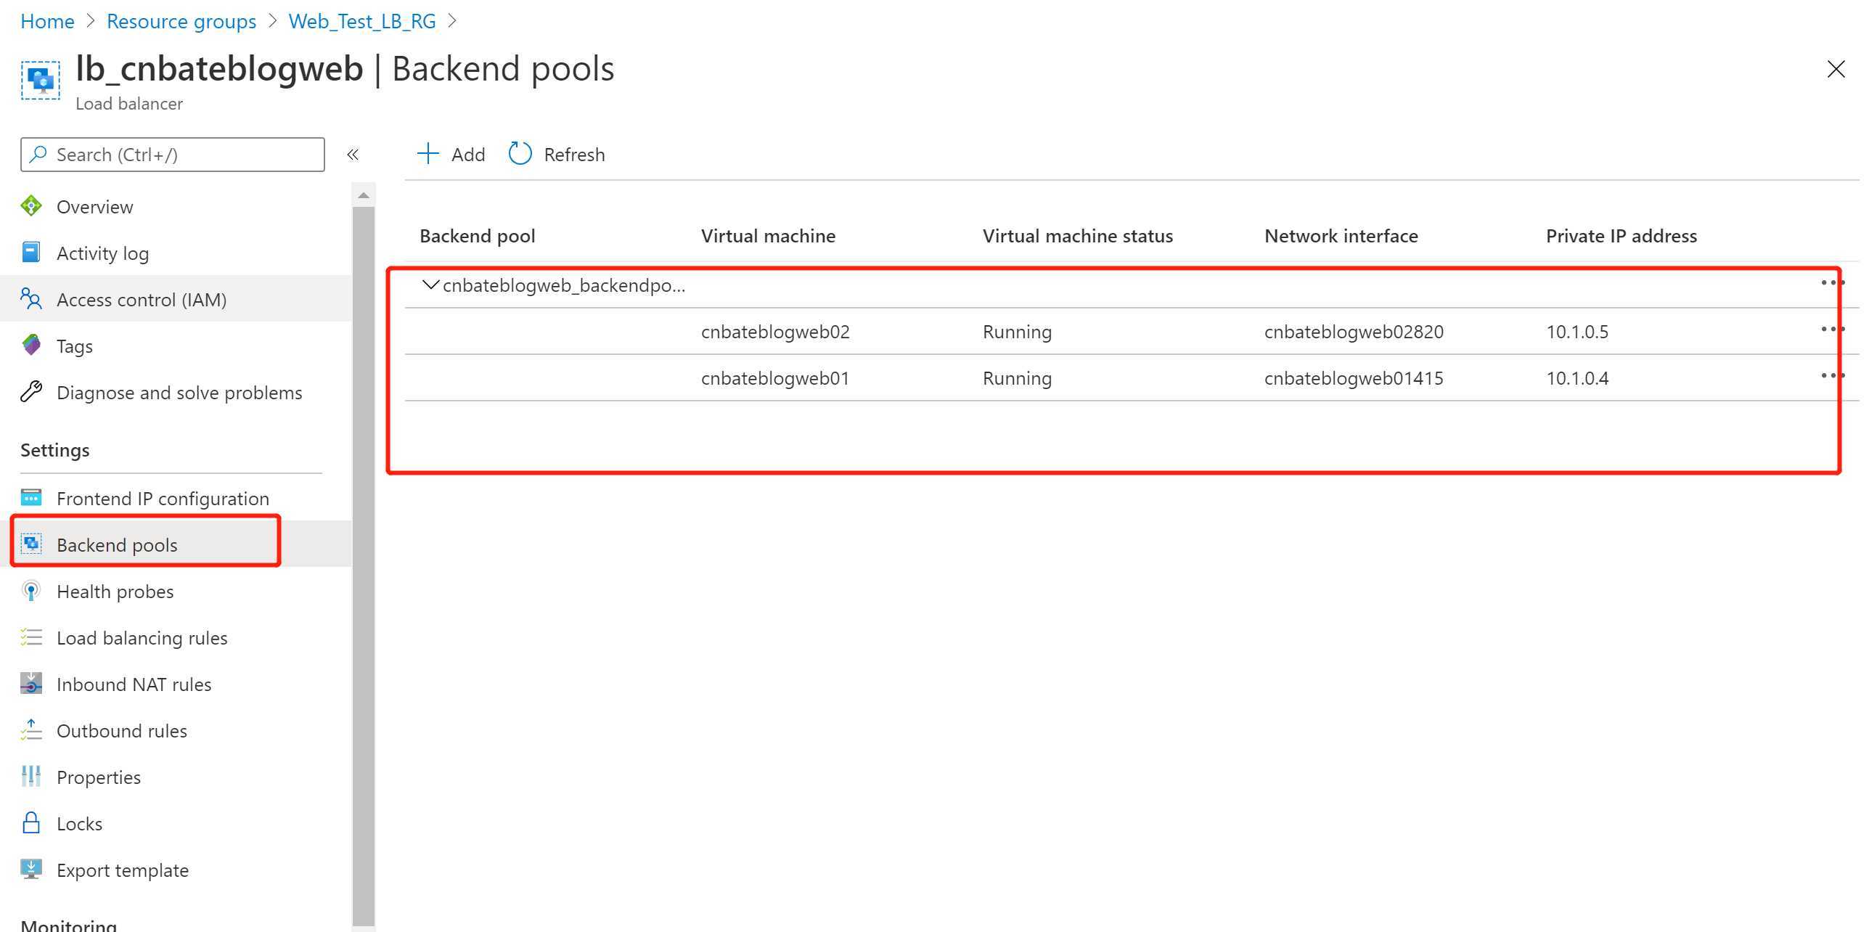This screenshot has width=1869, height=932.
Task: Click the Network interface column header
Action: pos(1341,236)
